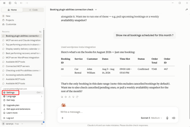Click the recents filter icon

point(40,32)
